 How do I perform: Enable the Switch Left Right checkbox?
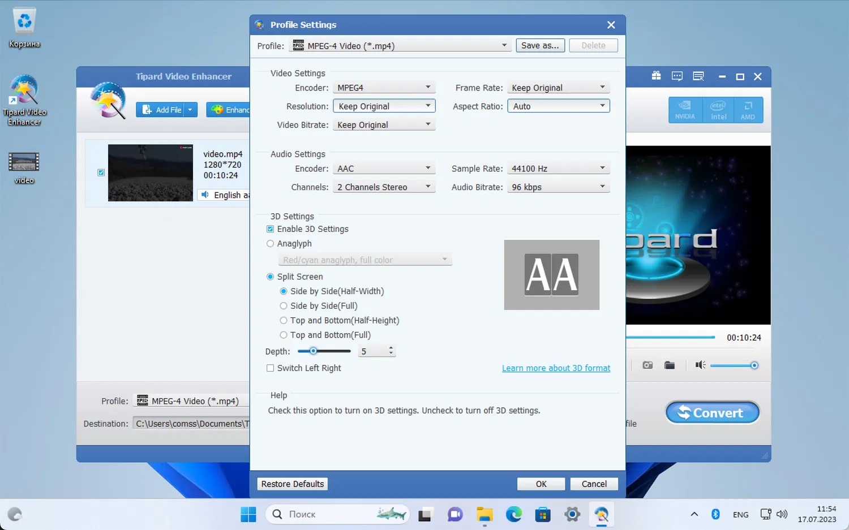271,368
